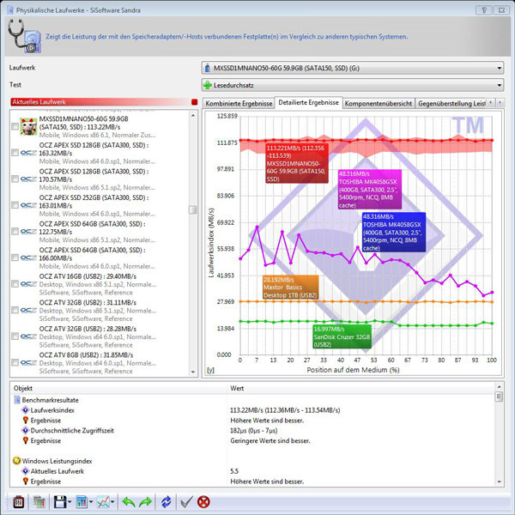Open the Test Lesedurchsatz dropdown

(500, 85)
